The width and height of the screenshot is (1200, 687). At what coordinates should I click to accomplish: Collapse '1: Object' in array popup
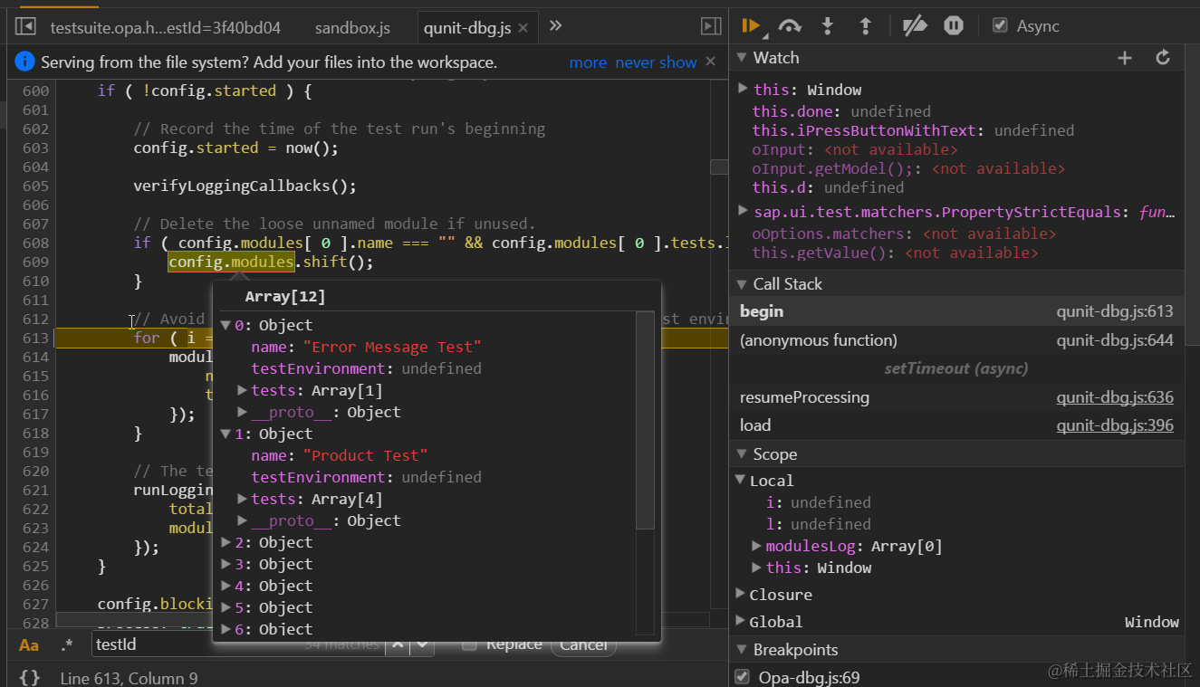[x=226, y=434]
